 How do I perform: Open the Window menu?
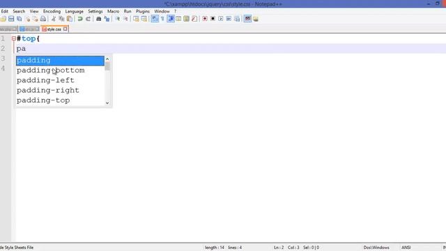pyautogui.click(x=162, y=11)
